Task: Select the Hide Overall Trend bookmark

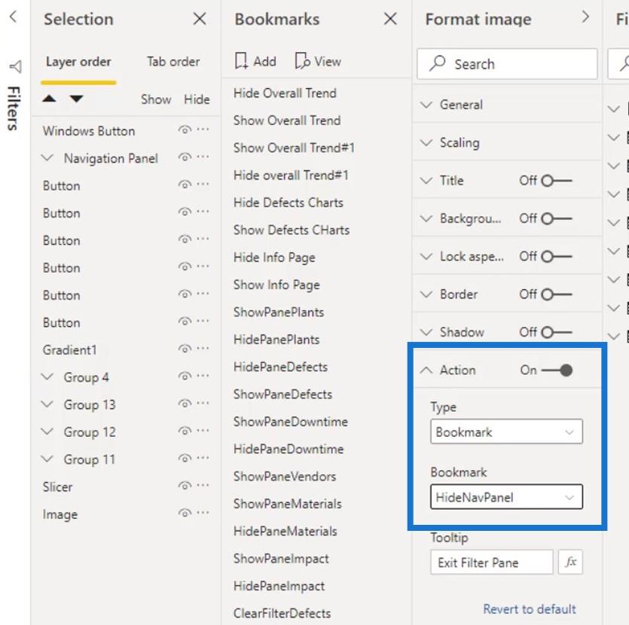Action: tap(285, 93)
